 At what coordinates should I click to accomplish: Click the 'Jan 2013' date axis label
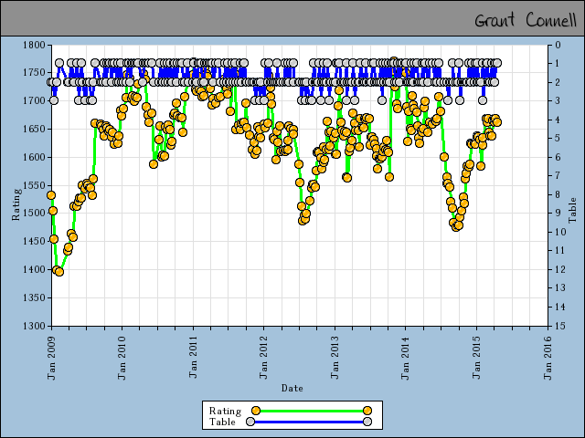pyautogui.click(x=335, y=358)
